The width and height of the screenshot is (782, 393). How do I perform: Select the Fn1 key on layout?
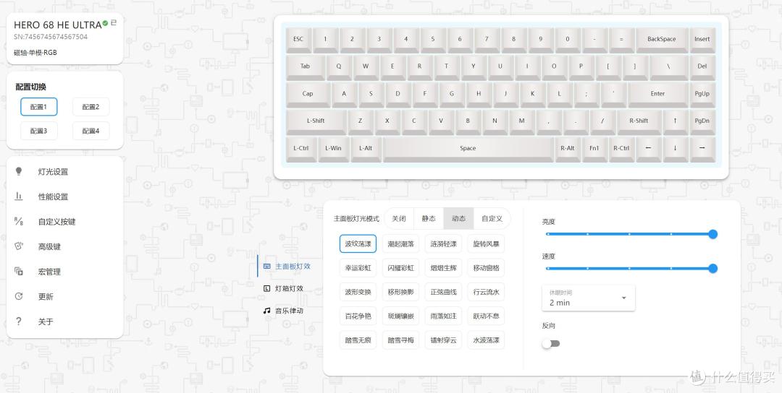coord(594,150)
